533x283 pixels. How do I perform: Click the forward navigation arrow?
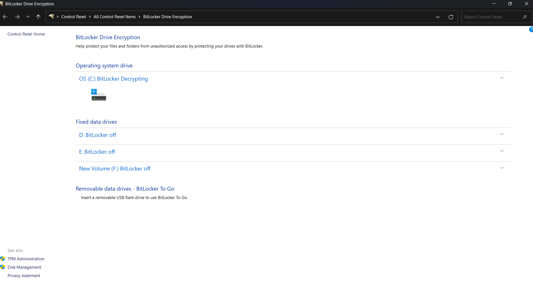(x=17, y=17)
